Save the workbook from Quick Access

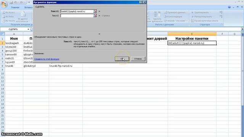point(11,3)
